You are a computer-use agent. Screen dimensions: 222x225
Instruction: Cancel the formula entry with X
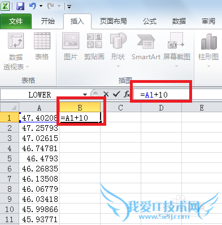click(106, 94)
